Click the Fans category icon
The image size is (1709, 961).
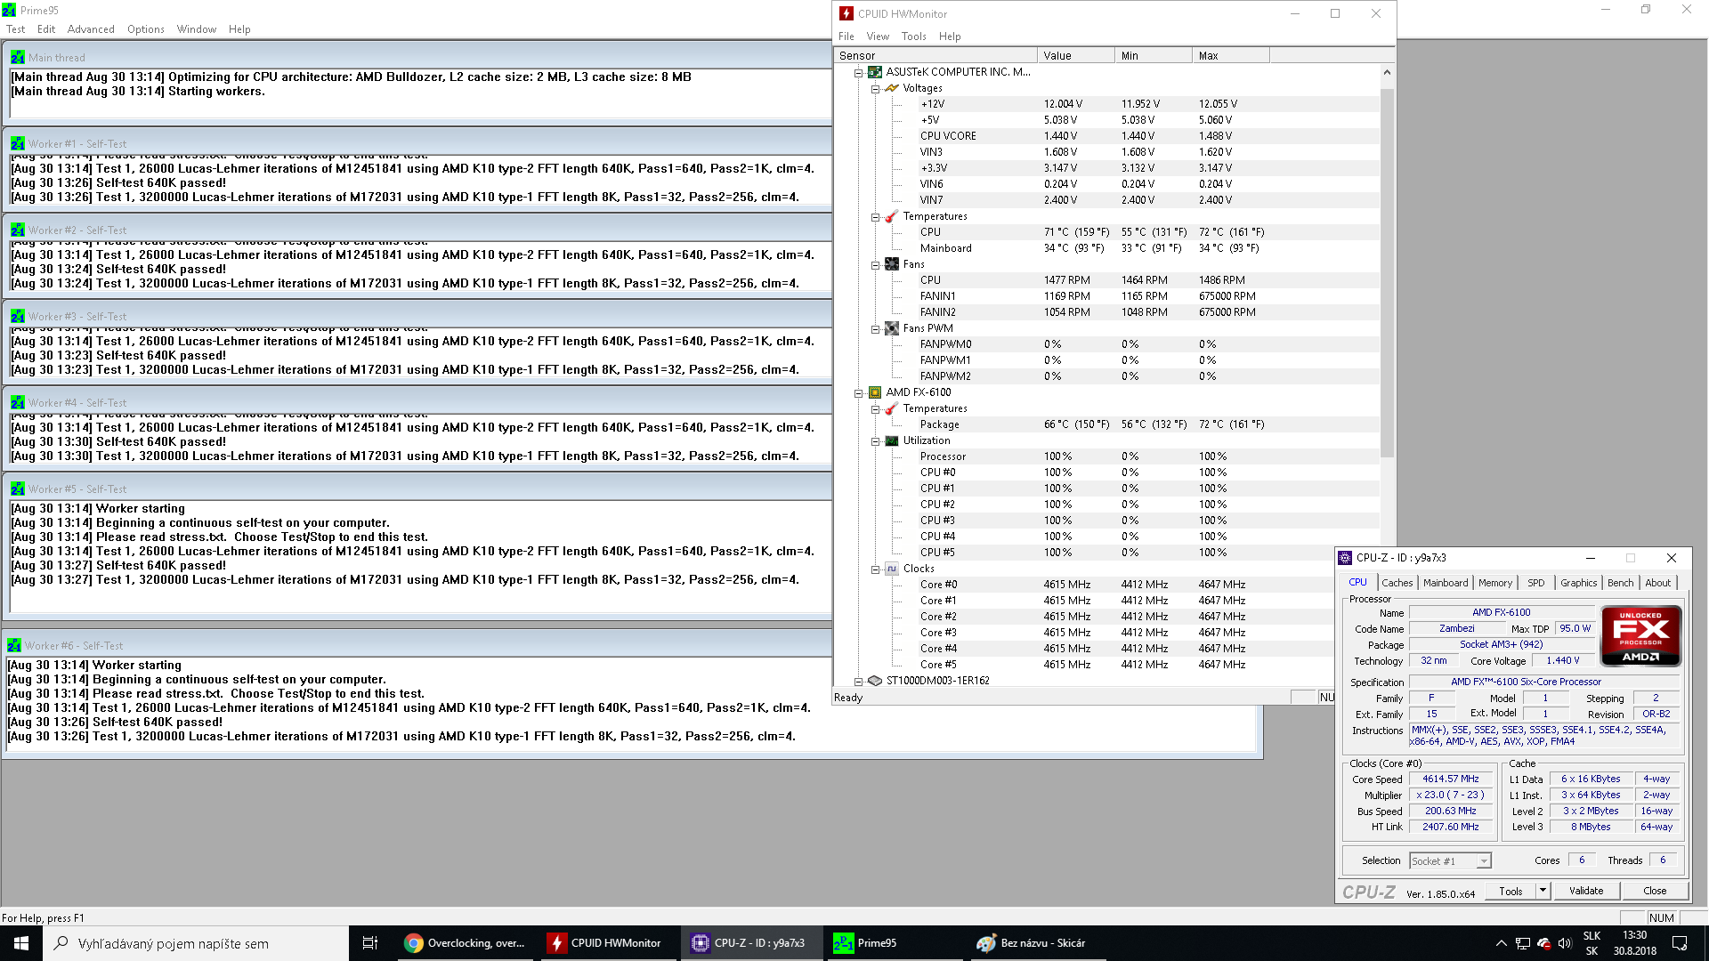(x=891, y=264)
